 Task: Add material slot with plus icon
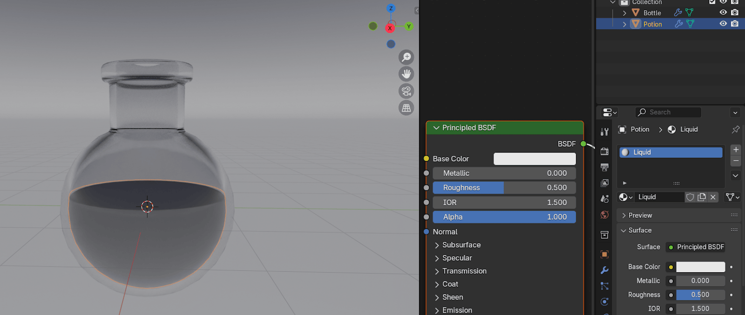[x=736, y=150]
